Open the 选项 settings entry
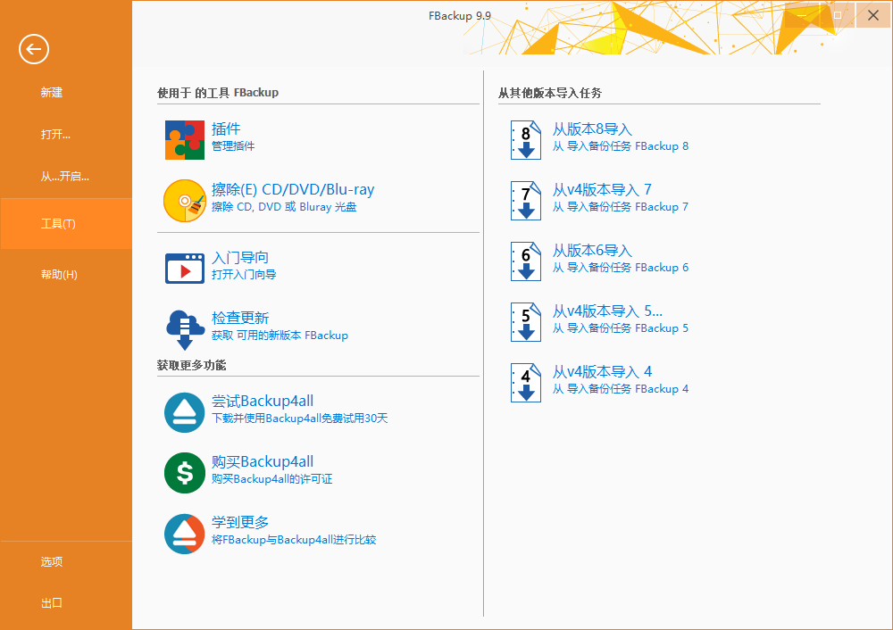 pos(51,562)
